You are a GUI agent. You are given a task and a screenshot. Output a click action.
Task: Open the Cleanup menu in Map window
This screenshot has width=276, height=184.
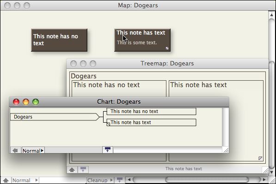point(100,180)
